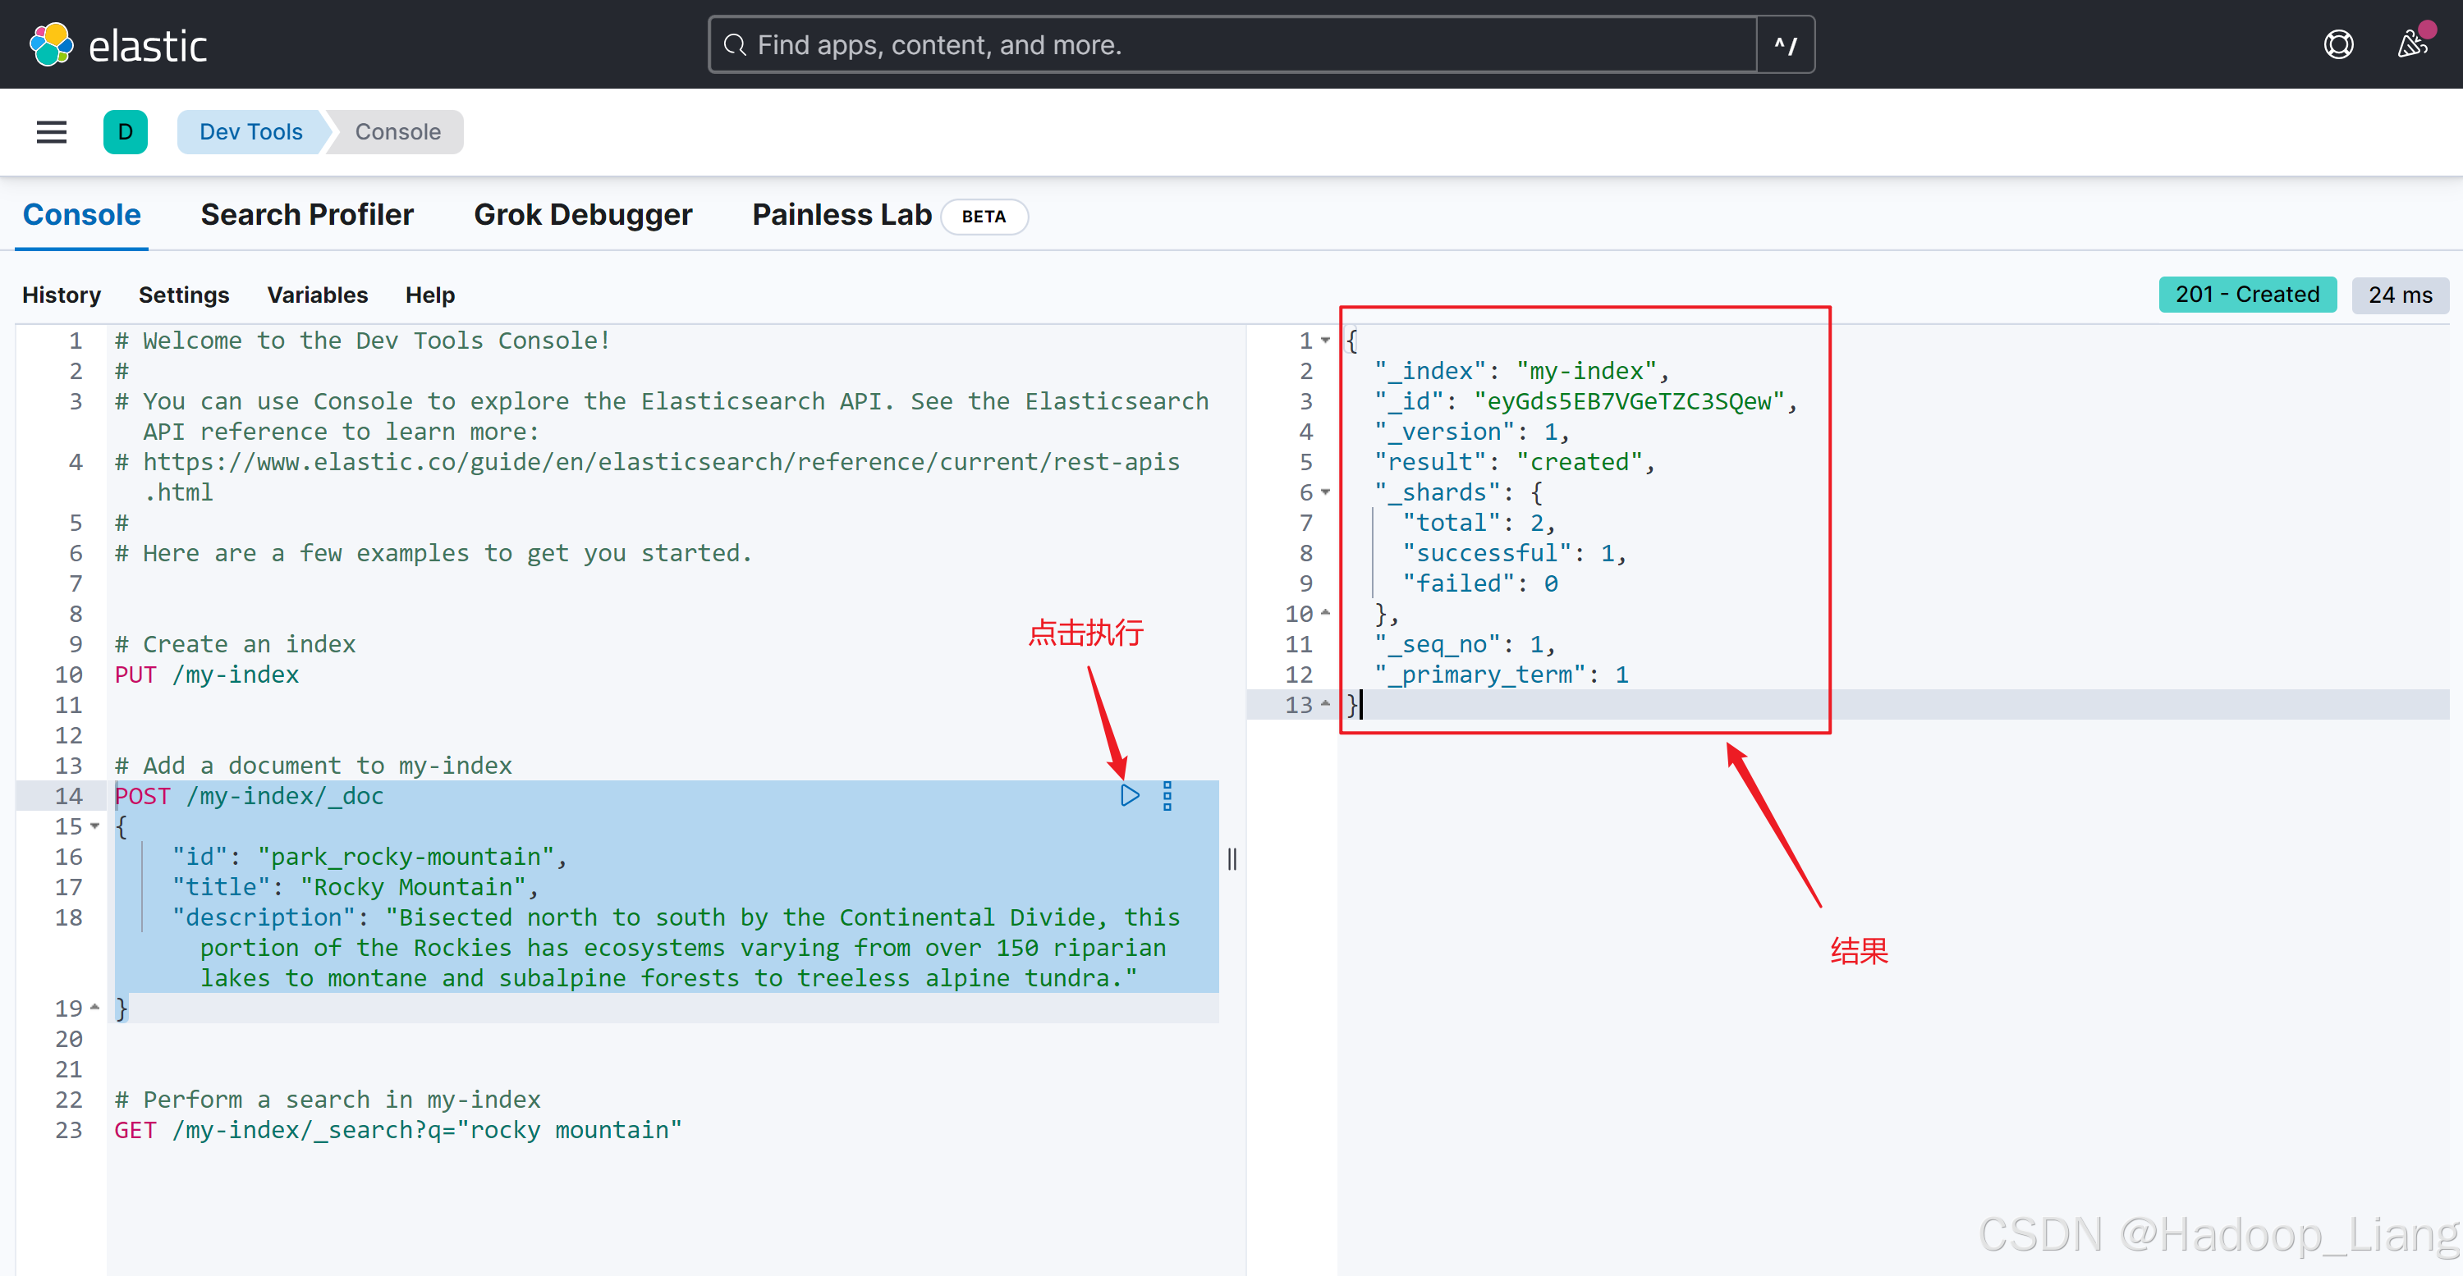Click the BETA badge

pos(984,217)
